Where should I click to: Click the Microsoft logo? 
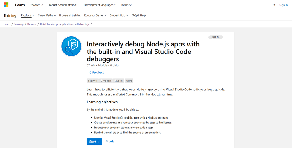pos(6,5)
